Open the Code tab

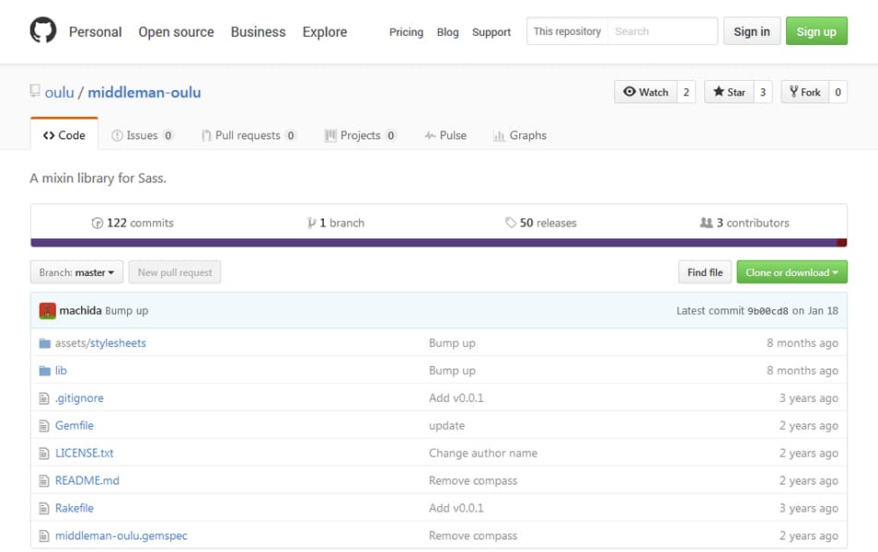tap(64, 135)
